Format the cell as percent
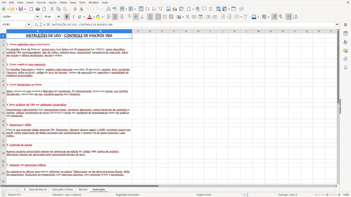Screen dimensions: 351x197 point(187,17)
